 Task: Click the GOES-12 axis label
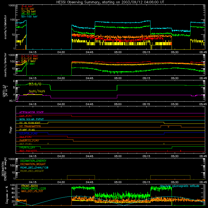[x=4, y=91]
